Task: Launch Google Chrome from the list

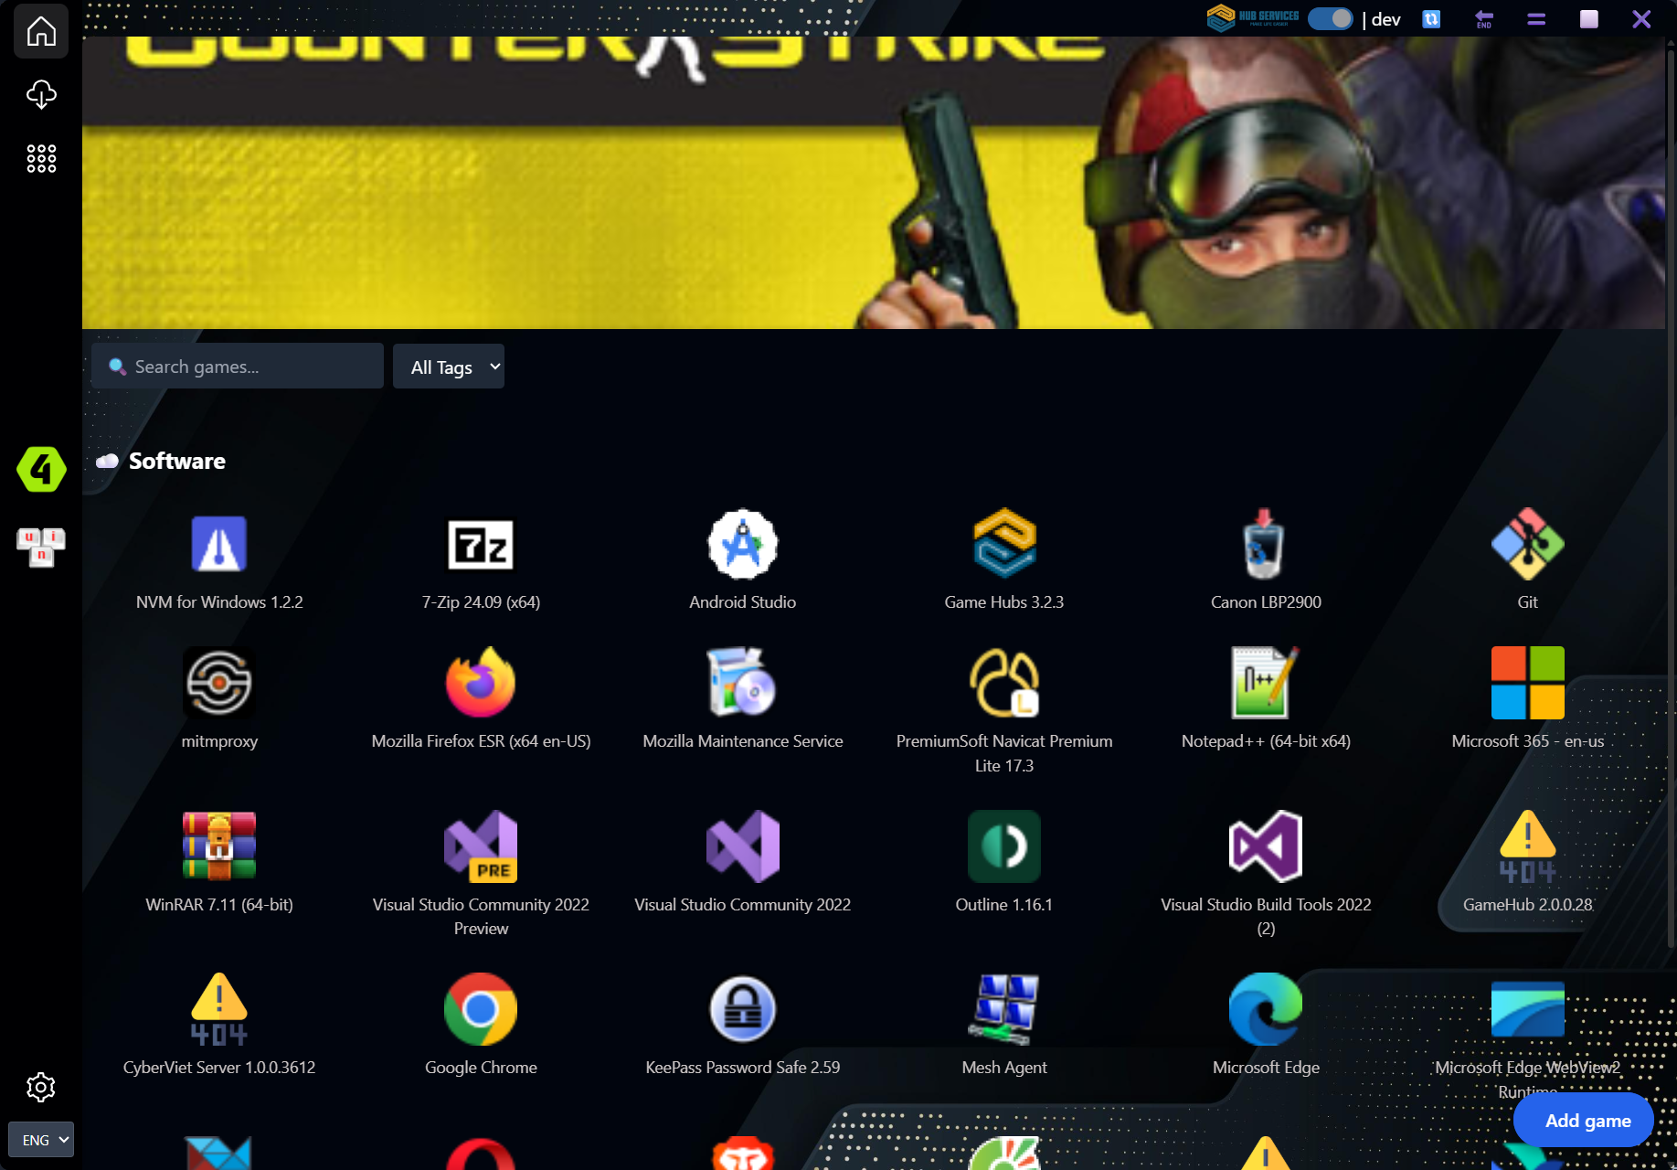Action: pyautogui.click(x=481, y=1010)
